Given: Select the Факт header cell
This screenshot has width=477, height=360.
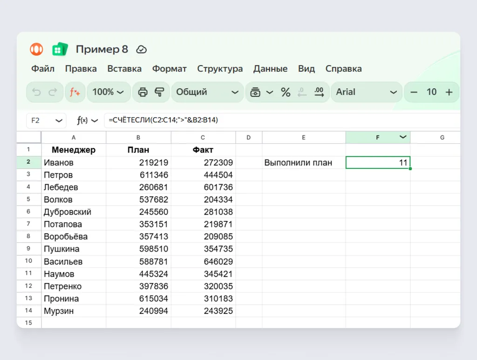Looking at the screenshot, I should click(203, 150).
